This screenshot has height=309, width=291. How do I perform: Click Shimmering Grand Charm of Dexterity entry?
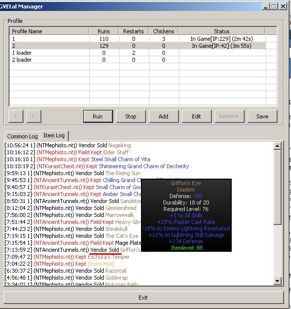97,166
